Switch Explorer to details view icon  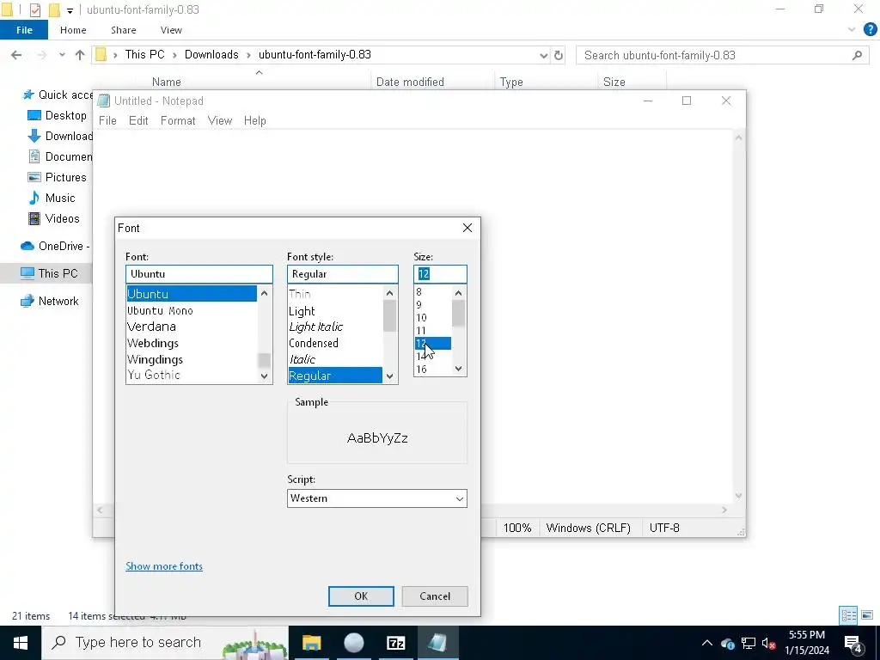pos(848,615)
